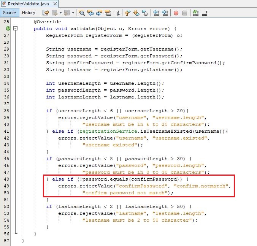Screen dimensions: 257x246
Task: Click line number 25 in the gutter
Action: click(6, 22)
